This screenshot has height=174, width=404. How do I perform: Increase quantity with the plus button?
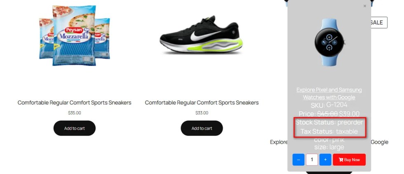[325, 160]
